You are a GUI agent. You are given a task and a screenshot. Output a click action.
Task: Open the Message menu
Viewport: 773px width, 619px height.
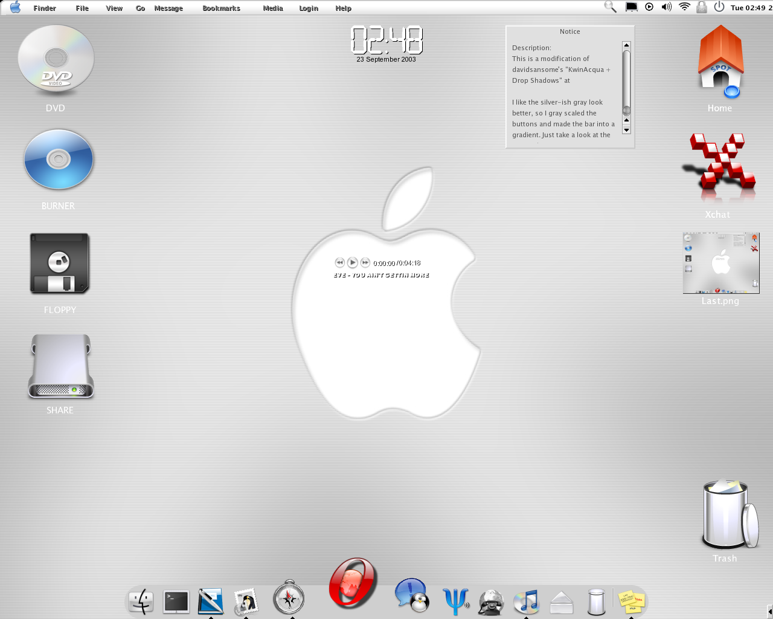tap(168, 8)
